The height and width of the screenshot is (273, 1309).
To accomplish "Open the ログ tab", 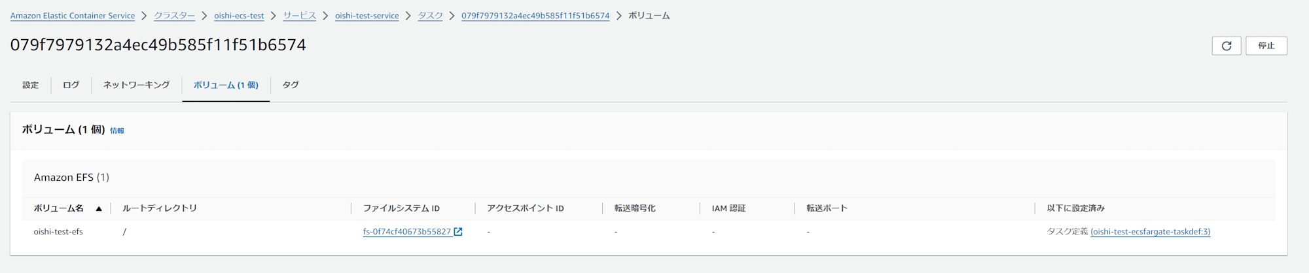I will pos(71,85).
